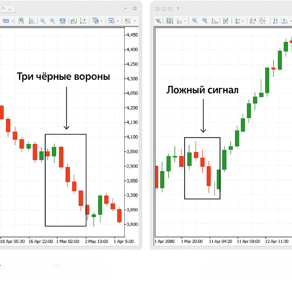Click zoom in magnifier in left chart toolbar
The image size is (292, 292).
click(x=43, y=21)
